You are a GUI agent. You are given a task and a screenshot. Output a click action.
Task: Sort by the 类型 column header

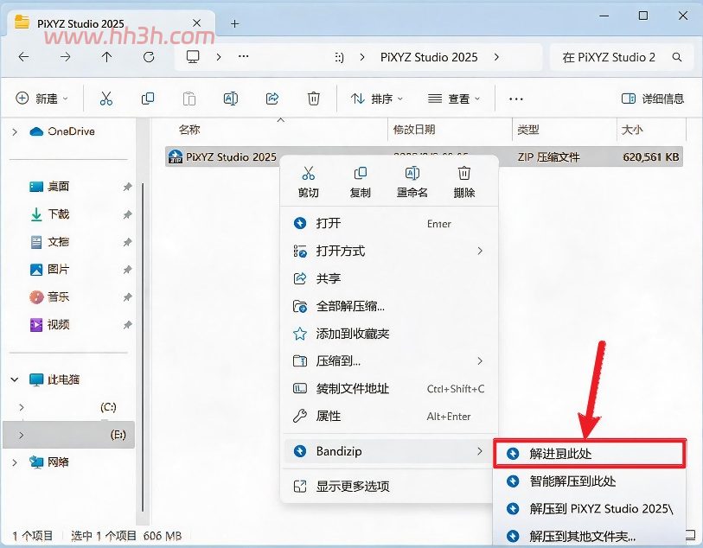coord(528,130)
